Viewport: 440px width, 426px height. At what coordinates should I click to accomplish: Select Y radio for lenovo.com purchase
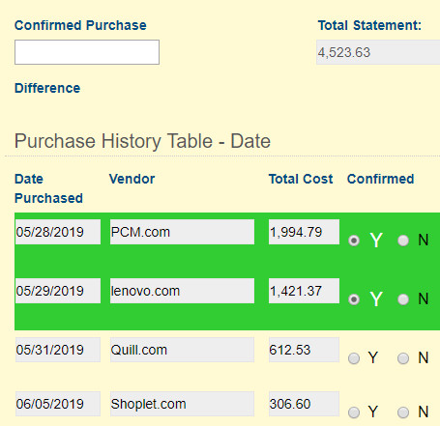(354, 299)
